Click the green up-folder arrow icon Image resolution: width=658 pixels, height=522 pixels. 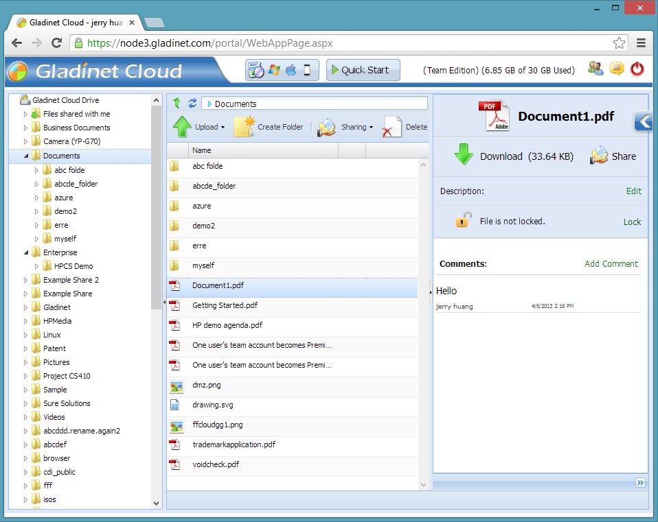[x=177, y=104]
